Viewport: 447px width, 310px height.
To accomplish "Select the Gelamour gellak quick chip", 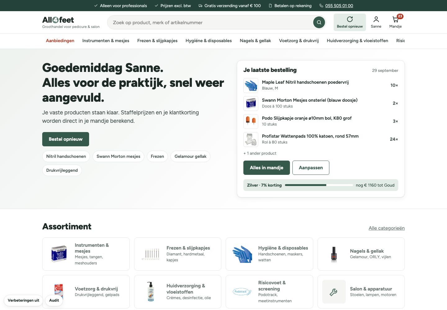I will point(190,156).
